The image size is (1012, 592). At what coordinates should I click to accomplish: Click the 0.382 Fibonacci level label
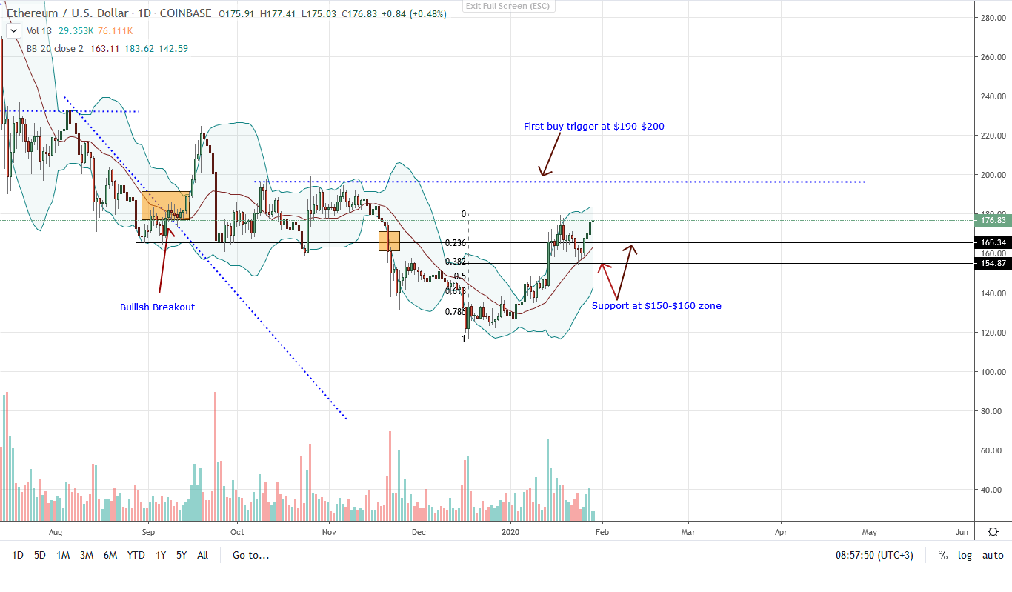455,262
